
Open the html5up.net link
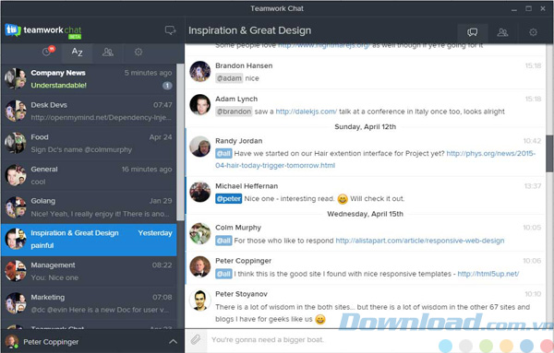coord(488,274)
